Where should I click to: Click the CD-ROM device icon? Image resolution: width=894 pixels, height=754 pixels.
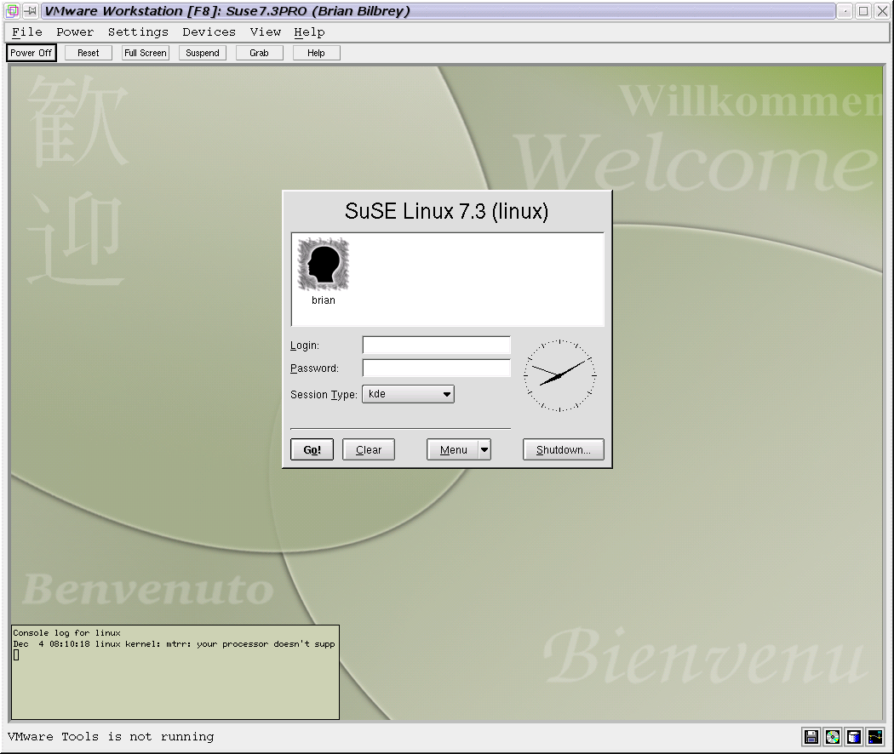tap(833, 737)
